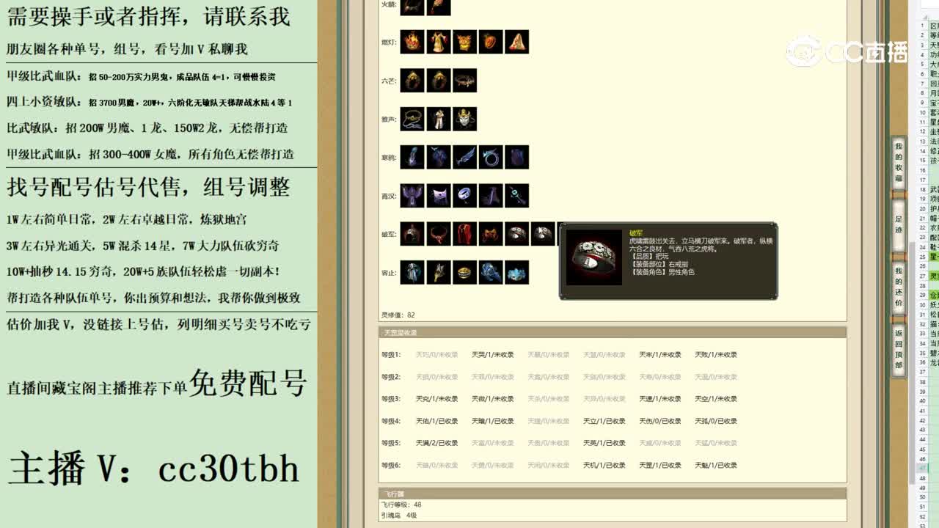Click the cyan staff icon in 霄汉 row

516,195
